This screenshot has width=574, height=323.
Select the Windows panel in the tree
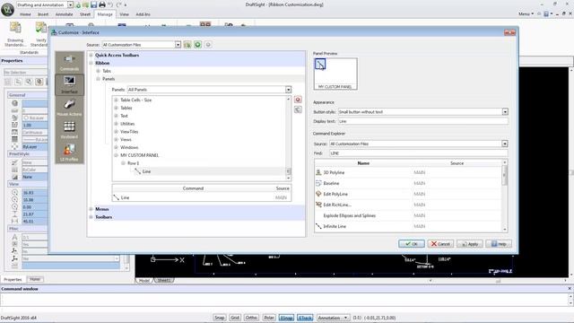pyautogui.click(x=129, y=147)
